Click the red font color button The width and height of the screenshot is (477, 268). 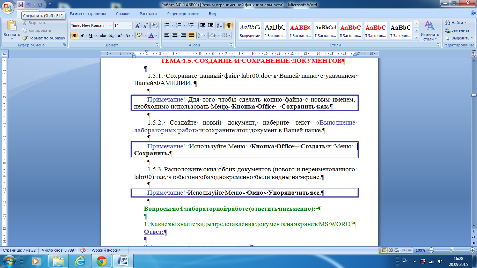point(151,36)
